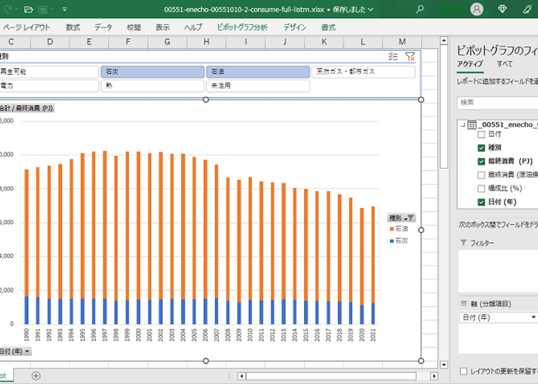
Task: Uncheck the 種別 field checkbox
Action: (x=481, y=148)
